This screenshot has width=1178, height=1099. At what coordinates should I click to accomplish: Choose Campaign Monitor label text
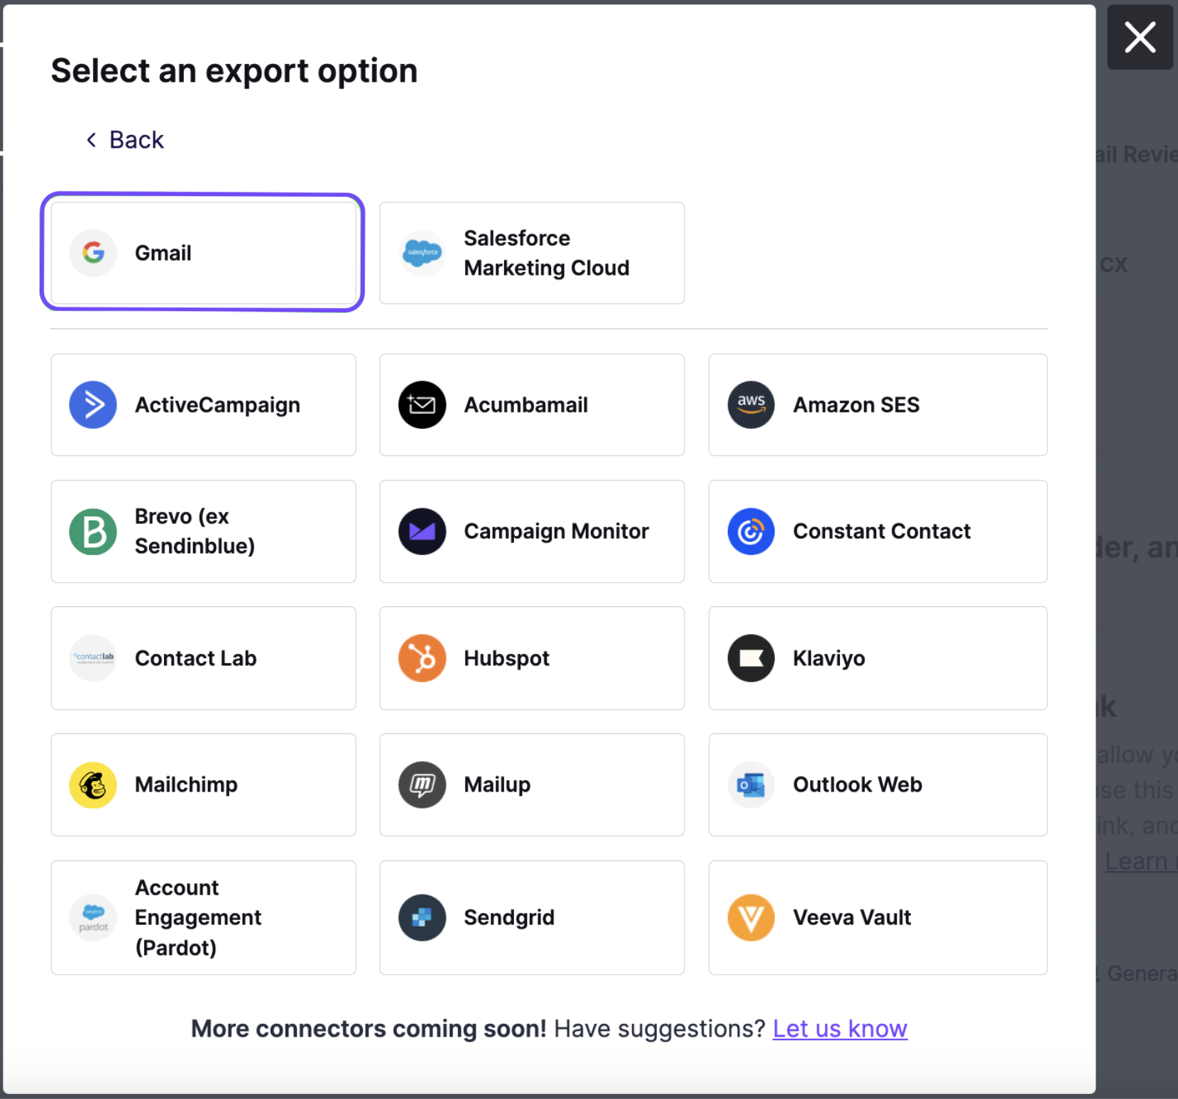(x=556, y=531)
